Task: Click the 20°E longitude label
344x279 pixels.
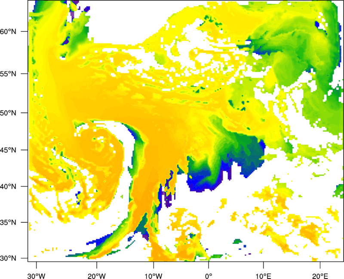Action: tap(320, 276)
